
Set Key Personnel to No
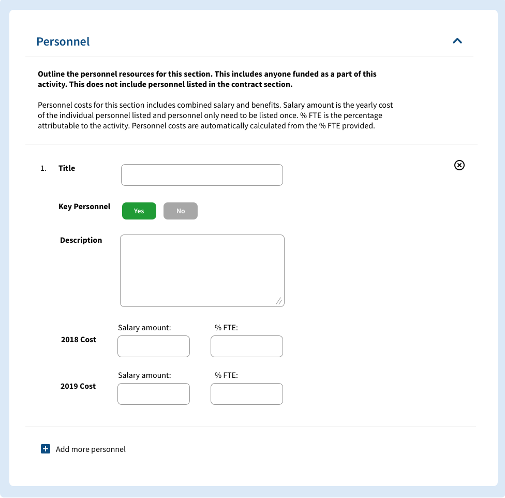click(180, 211)
